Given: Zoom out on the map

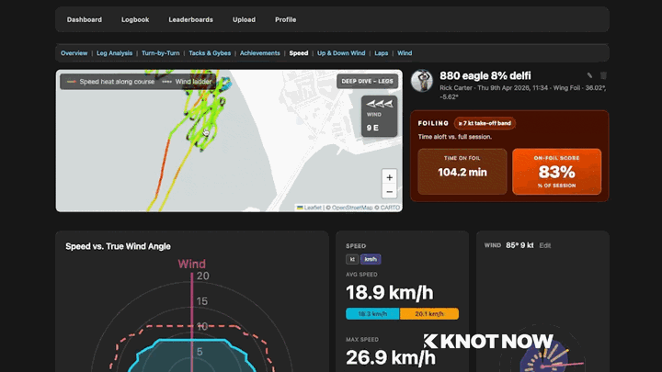Looking at the screenshot, I should click(389, 192).
